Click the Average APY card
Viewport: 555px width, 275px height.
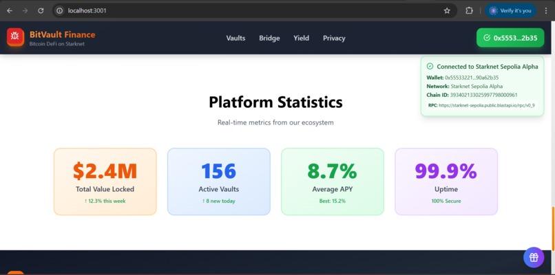(x=333, y=181)
